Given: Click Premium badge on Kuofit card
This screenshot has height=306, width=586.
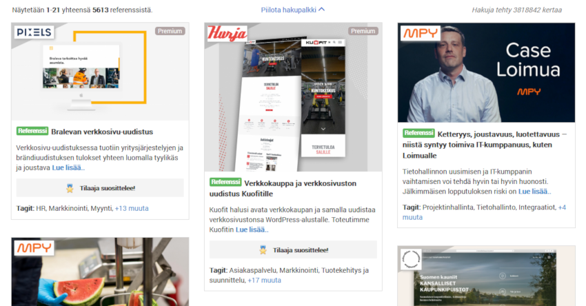Looking at the screenshot, I should (363, 31).
